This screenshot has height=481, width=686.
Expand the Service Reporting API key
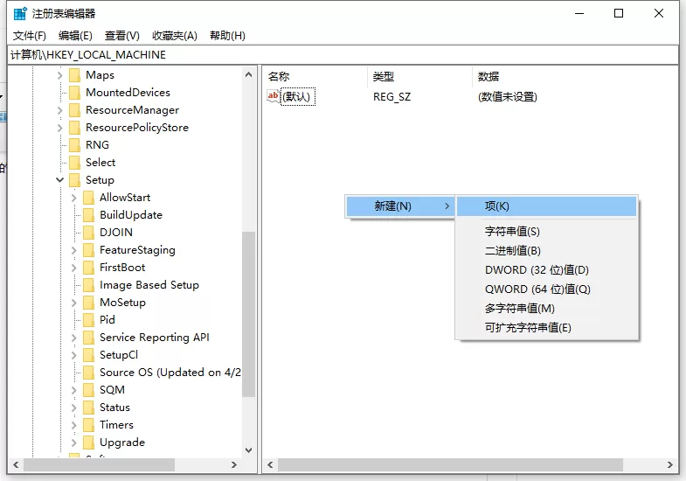pyautogui.click(x=74, y=338)
